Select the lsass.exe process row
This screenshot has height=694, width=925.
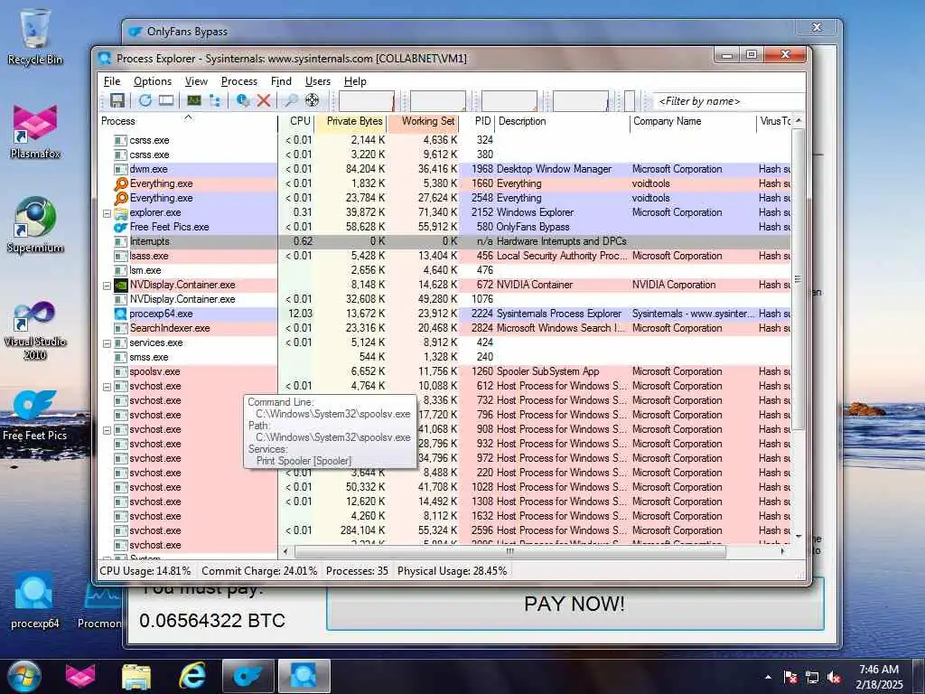tap(445, 256)
